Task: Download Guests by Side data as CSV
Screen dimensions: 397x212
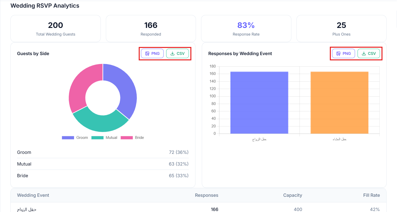Action: [x=177, y=54]
